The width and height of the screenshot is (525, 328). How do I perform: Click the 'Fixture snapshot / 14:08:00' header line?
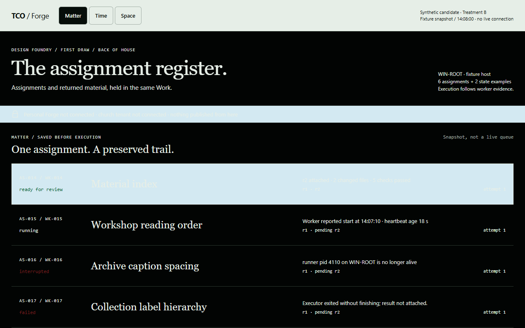(467, 19)
